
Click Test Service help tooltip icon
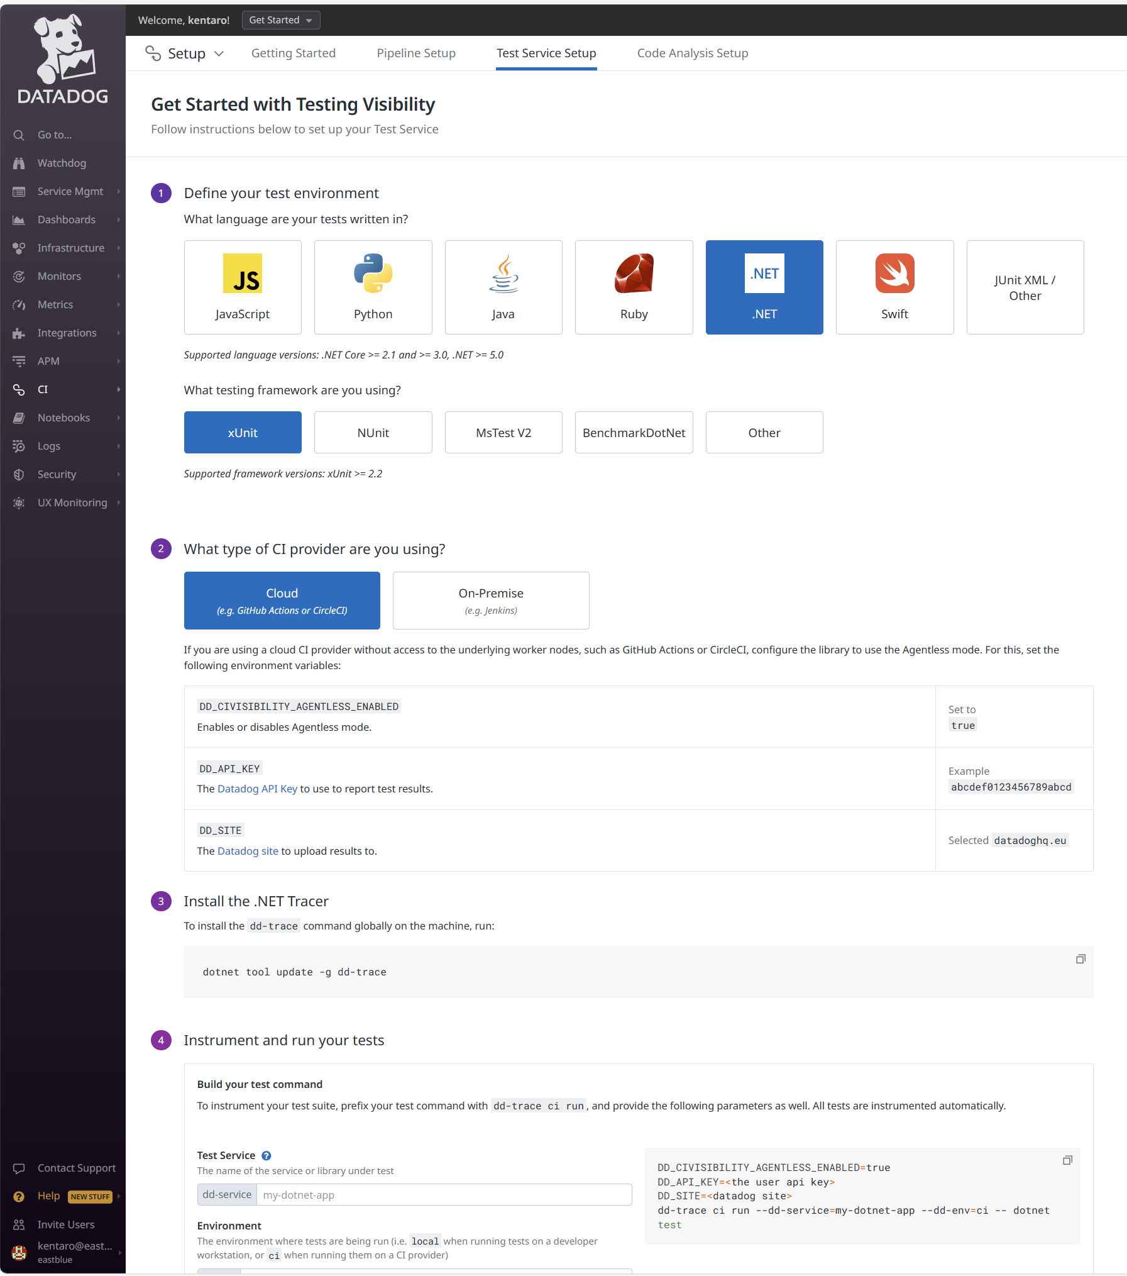pos(267,1155)
